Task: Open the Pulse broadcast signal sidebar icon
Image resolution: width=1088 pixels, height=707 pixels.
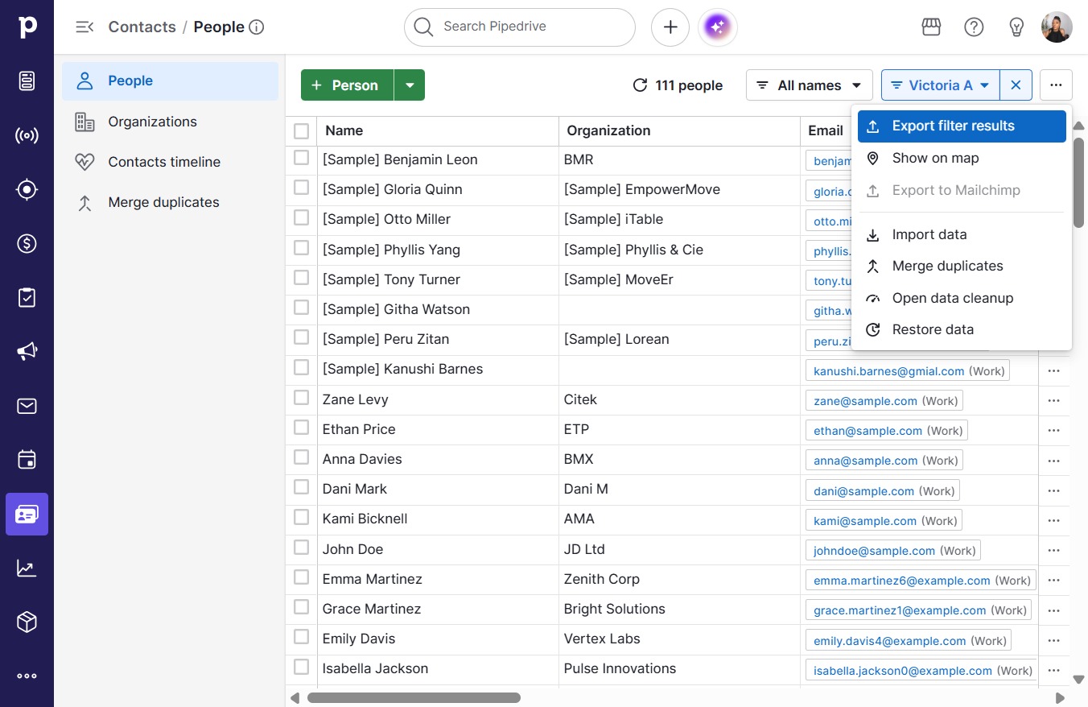Action: 27,135
